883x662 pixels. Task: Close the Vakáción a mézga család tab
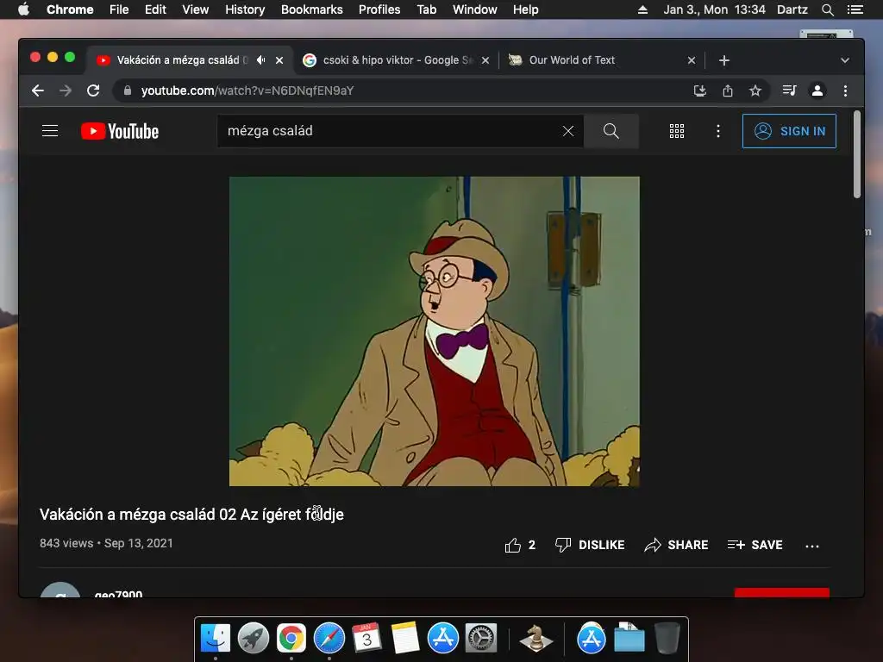(279, 60)
